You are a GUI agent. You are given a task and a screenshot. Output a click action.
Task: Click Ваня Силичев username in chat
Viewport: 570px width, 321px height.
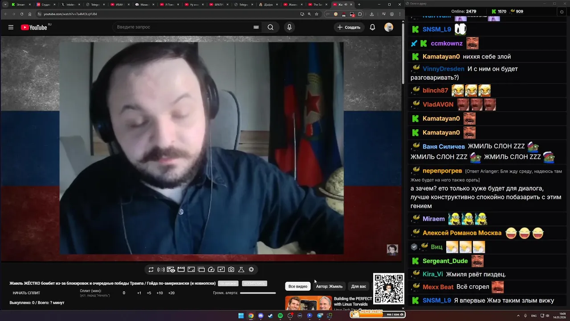click(x=444, y=146)
